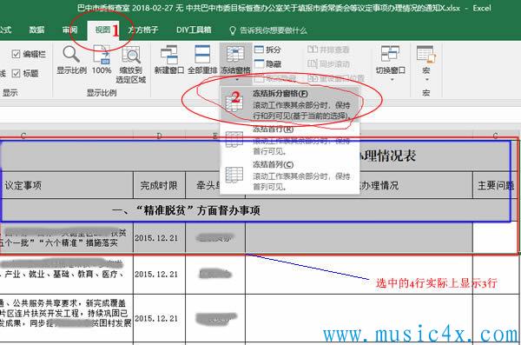This screenshot has height=345, width=521.
Task: Click the cell containing 公共服务共享要求
Action: coord(67,318)
